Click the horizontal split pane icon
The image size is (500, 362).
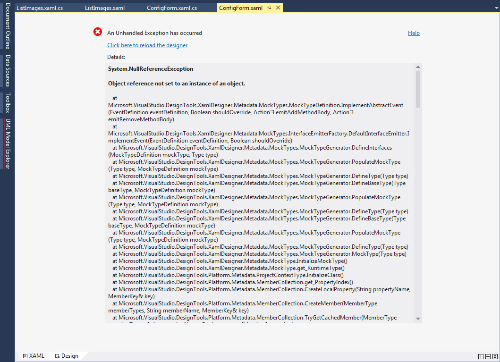pyautogui.click(x=488, y=356)
